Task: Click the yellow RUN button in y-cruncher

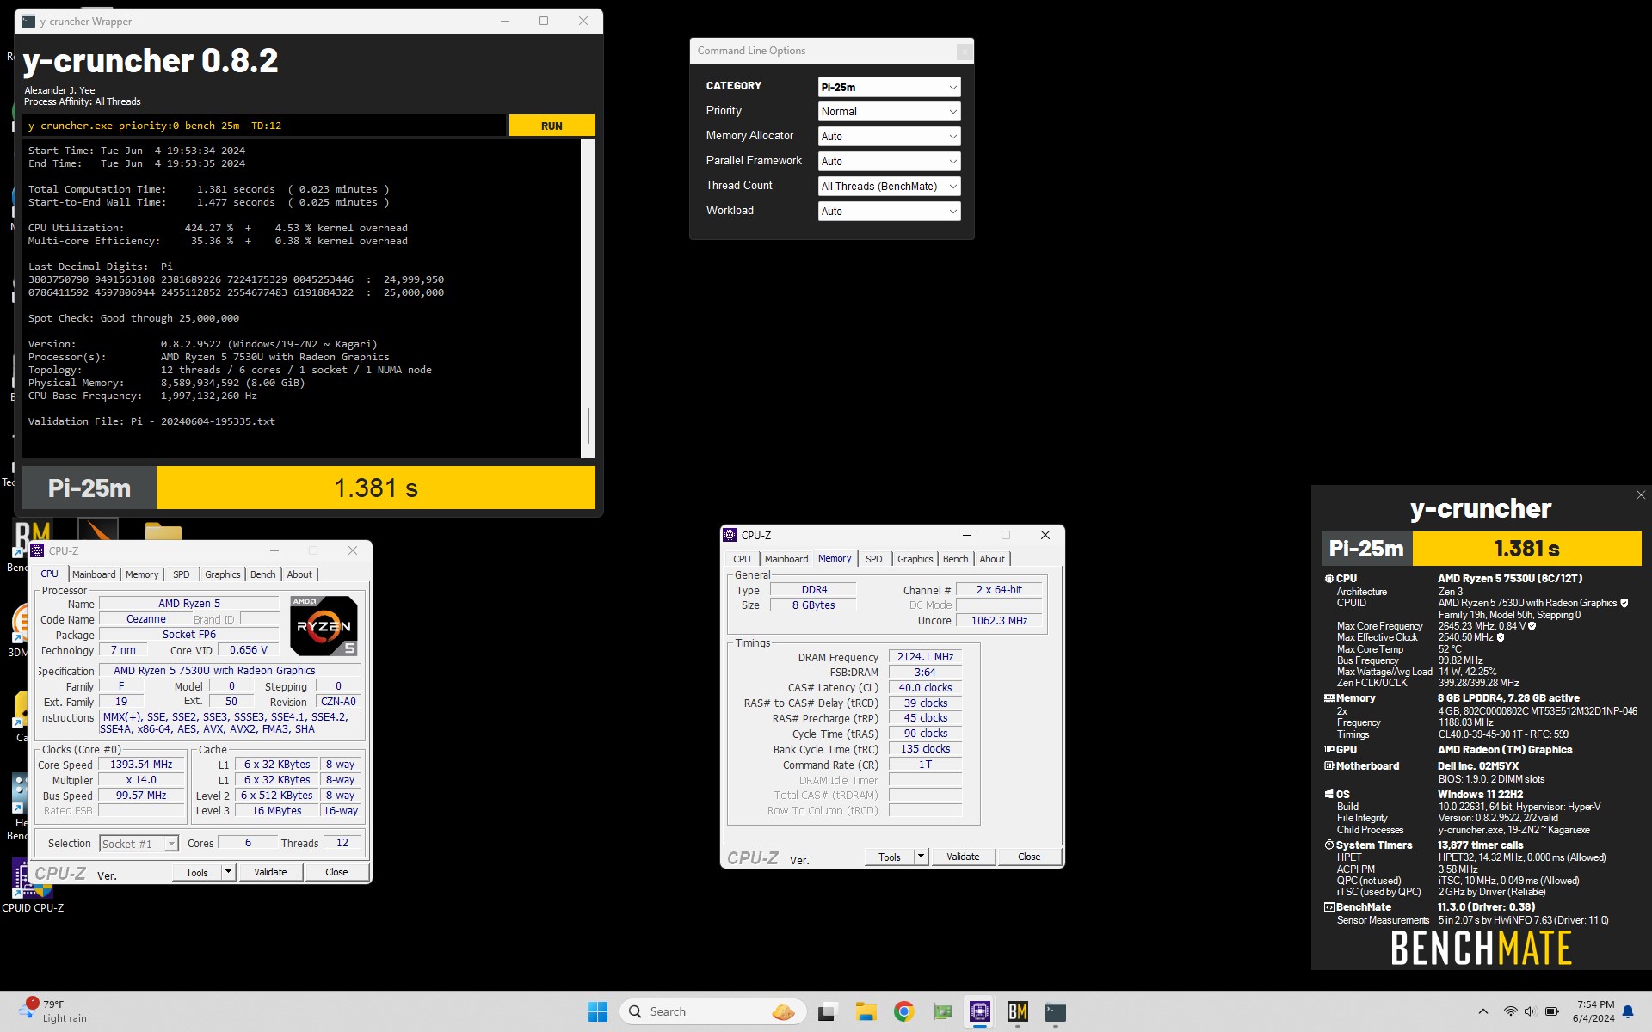Action: 552,126
